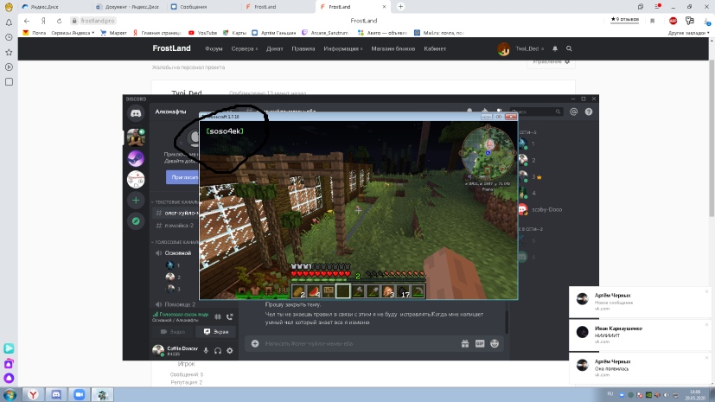Open Кабинет on FrostLand
The width and height of the screenshot is (715, 402).
(435, 48)
